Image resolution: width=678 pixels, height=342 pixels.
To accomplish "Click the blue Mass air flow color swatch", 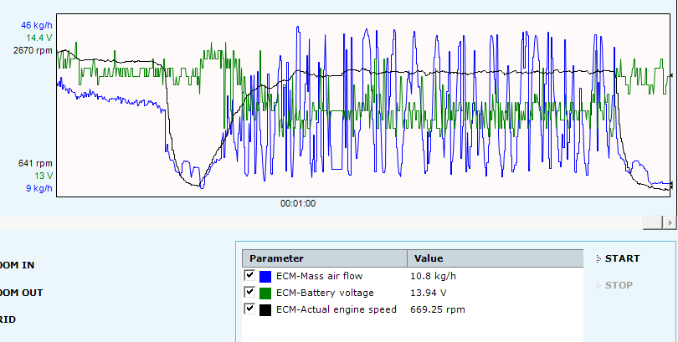I will [x=265, y=276].
